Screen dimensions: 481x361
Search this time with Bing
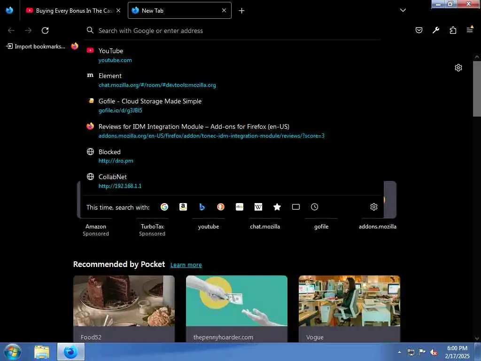tap(202, 207)
